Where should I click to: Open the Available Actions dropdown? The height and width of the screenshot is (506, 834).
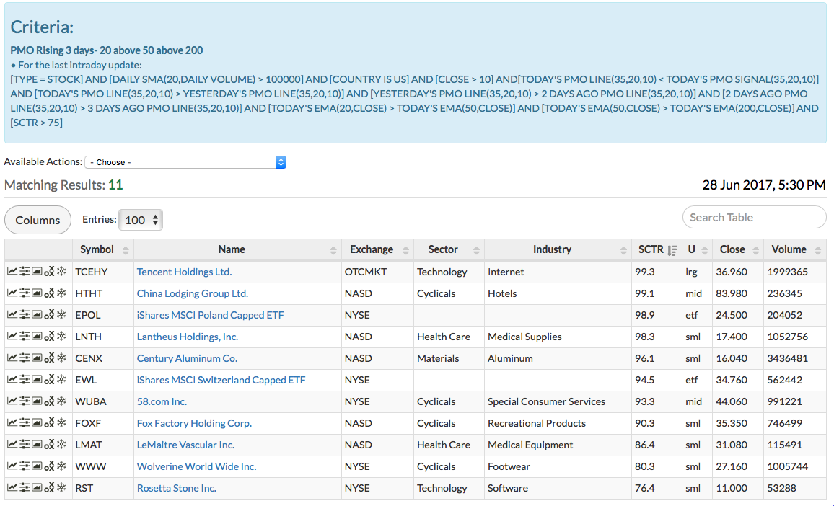click(x=185, y=162)
